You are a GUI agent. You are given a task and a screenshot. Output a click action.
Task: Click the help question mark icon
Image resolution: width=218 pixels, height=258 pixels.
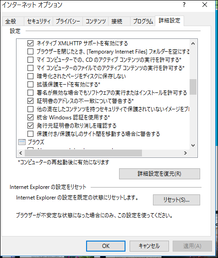[x=184, y=5]
